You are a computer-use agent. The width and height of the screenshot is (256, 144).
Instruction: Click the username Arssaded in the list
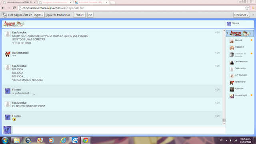[x=239, y=47]
